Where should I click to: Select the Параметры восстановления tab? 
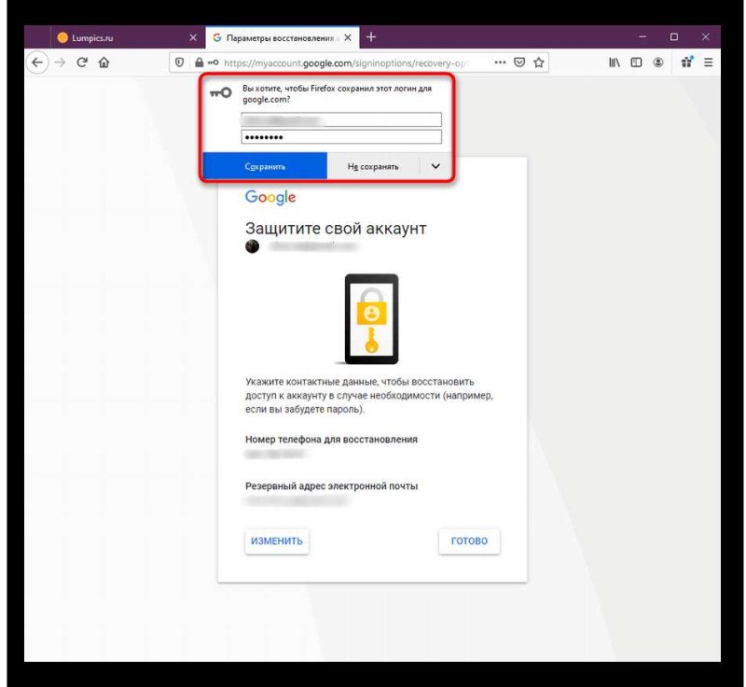[x=283, y=37]
